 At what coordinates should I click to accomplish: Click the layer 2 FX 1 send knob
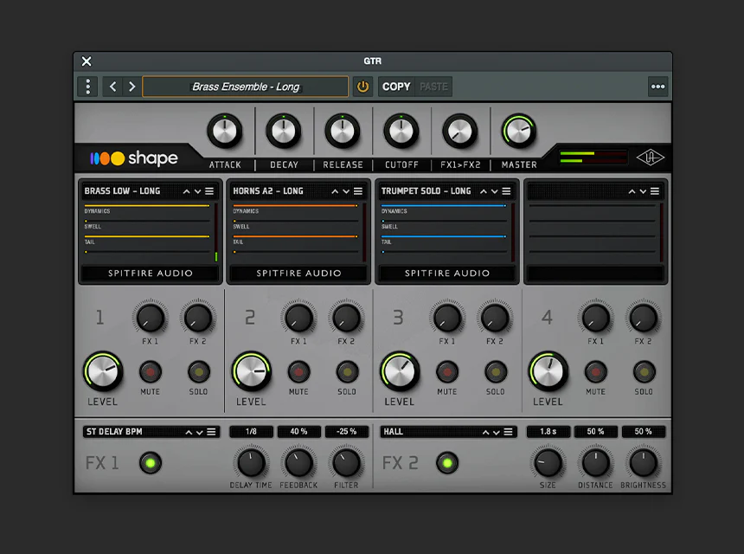(x=298, y=318)
